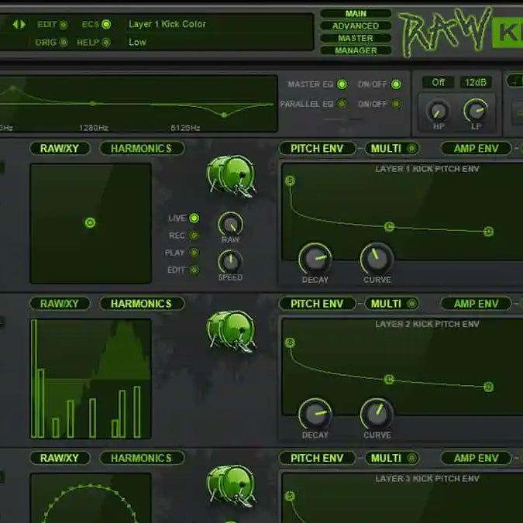Toggle the HELP indicator
This screenshot has width=523, height=523.
[106, 43]
